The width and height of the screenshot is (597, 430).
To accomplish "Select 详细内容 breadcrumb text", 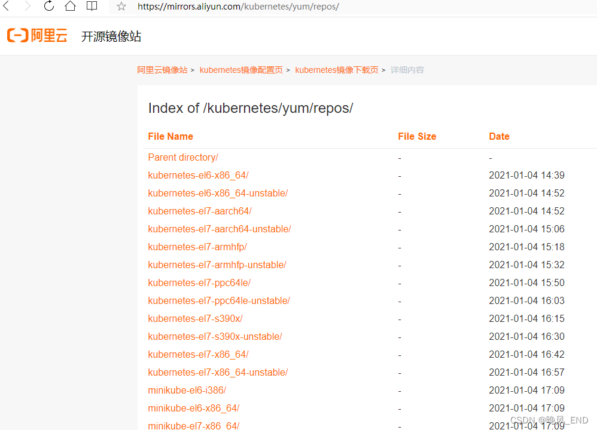I will 407,70.
